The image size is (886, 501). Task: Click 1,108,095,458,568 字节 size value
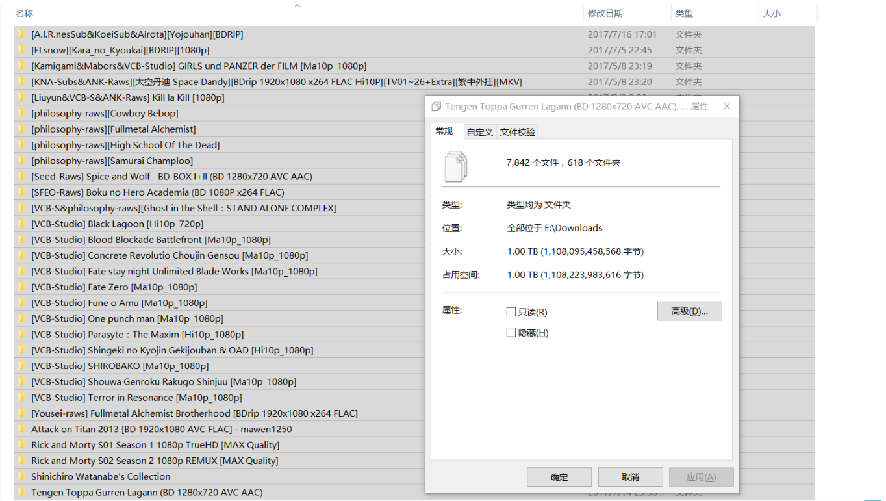pos(576,251)
